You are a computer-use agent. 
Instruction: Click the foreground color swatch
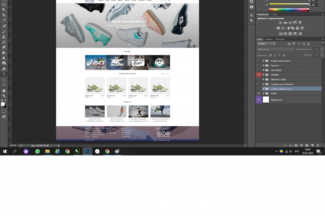pyautogui.click(x=3, y=104)
